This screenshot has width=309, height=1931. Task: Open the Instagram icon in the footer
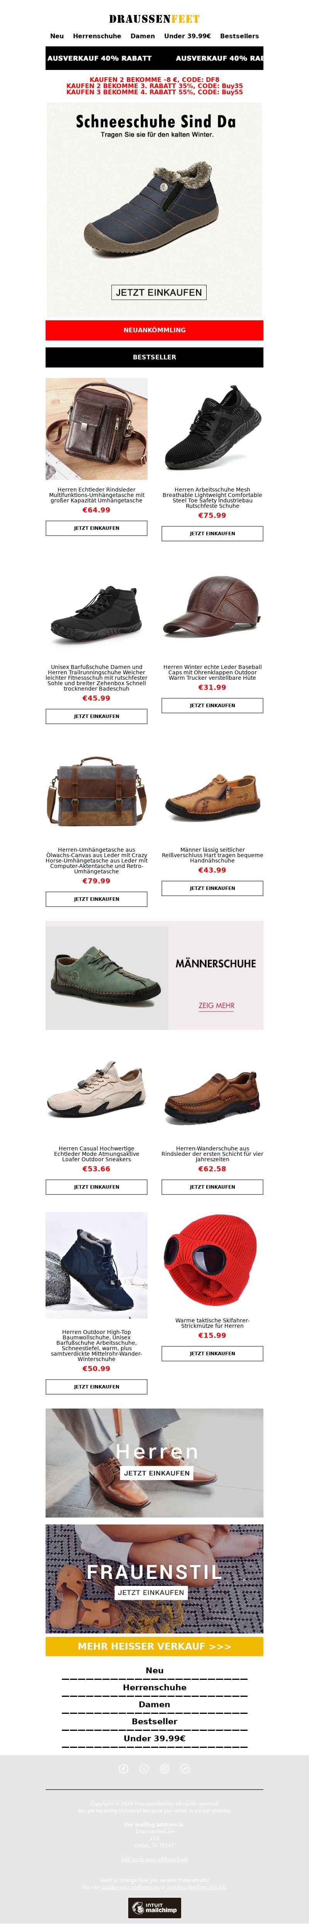[164, 1768]
